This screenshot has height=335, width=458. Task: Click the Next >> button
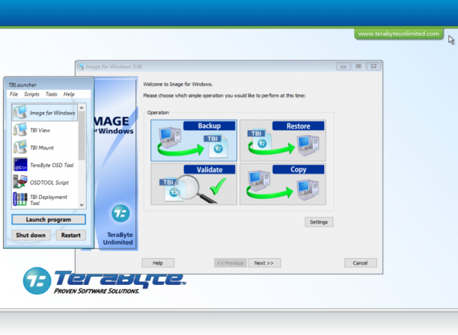[x=264, y=263]
